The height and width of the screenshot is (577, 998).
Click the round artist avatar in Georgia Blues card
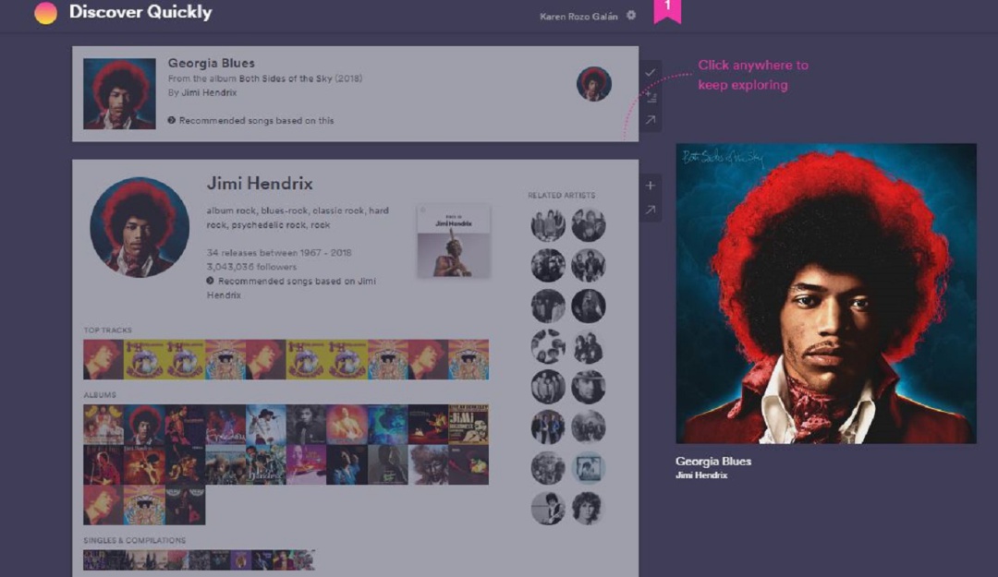[594, 84]
